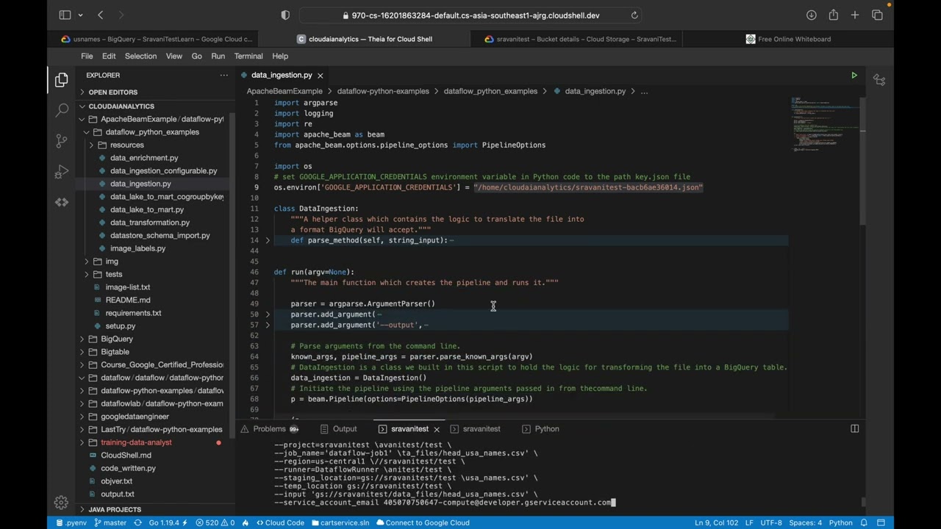
Task: Change the UTF-8 file encoding
Action: (x=771, y=522)
